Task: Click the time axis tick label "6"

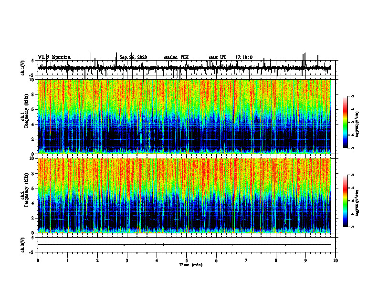Action: point(217,261)
